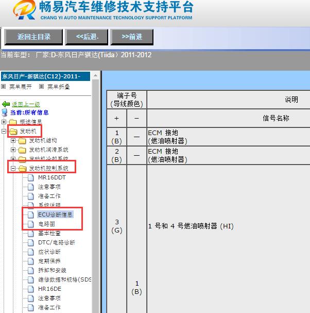Click the 菜单折叠 icon
This screenshot has width=310, height=313.
point(41,87)
